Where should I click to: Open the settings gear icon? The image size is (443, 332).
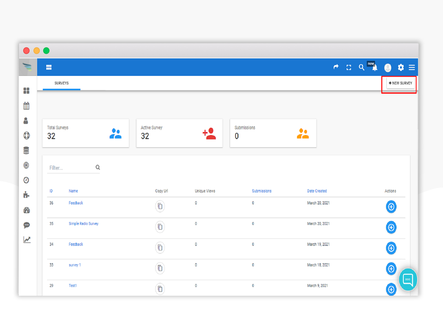tap(401, 67)
